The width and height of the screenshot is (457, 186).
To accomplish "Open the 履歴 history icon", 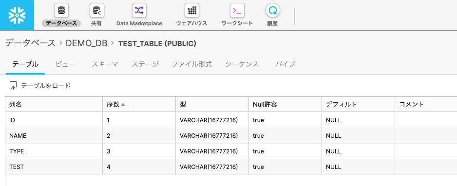I will 272,11.
